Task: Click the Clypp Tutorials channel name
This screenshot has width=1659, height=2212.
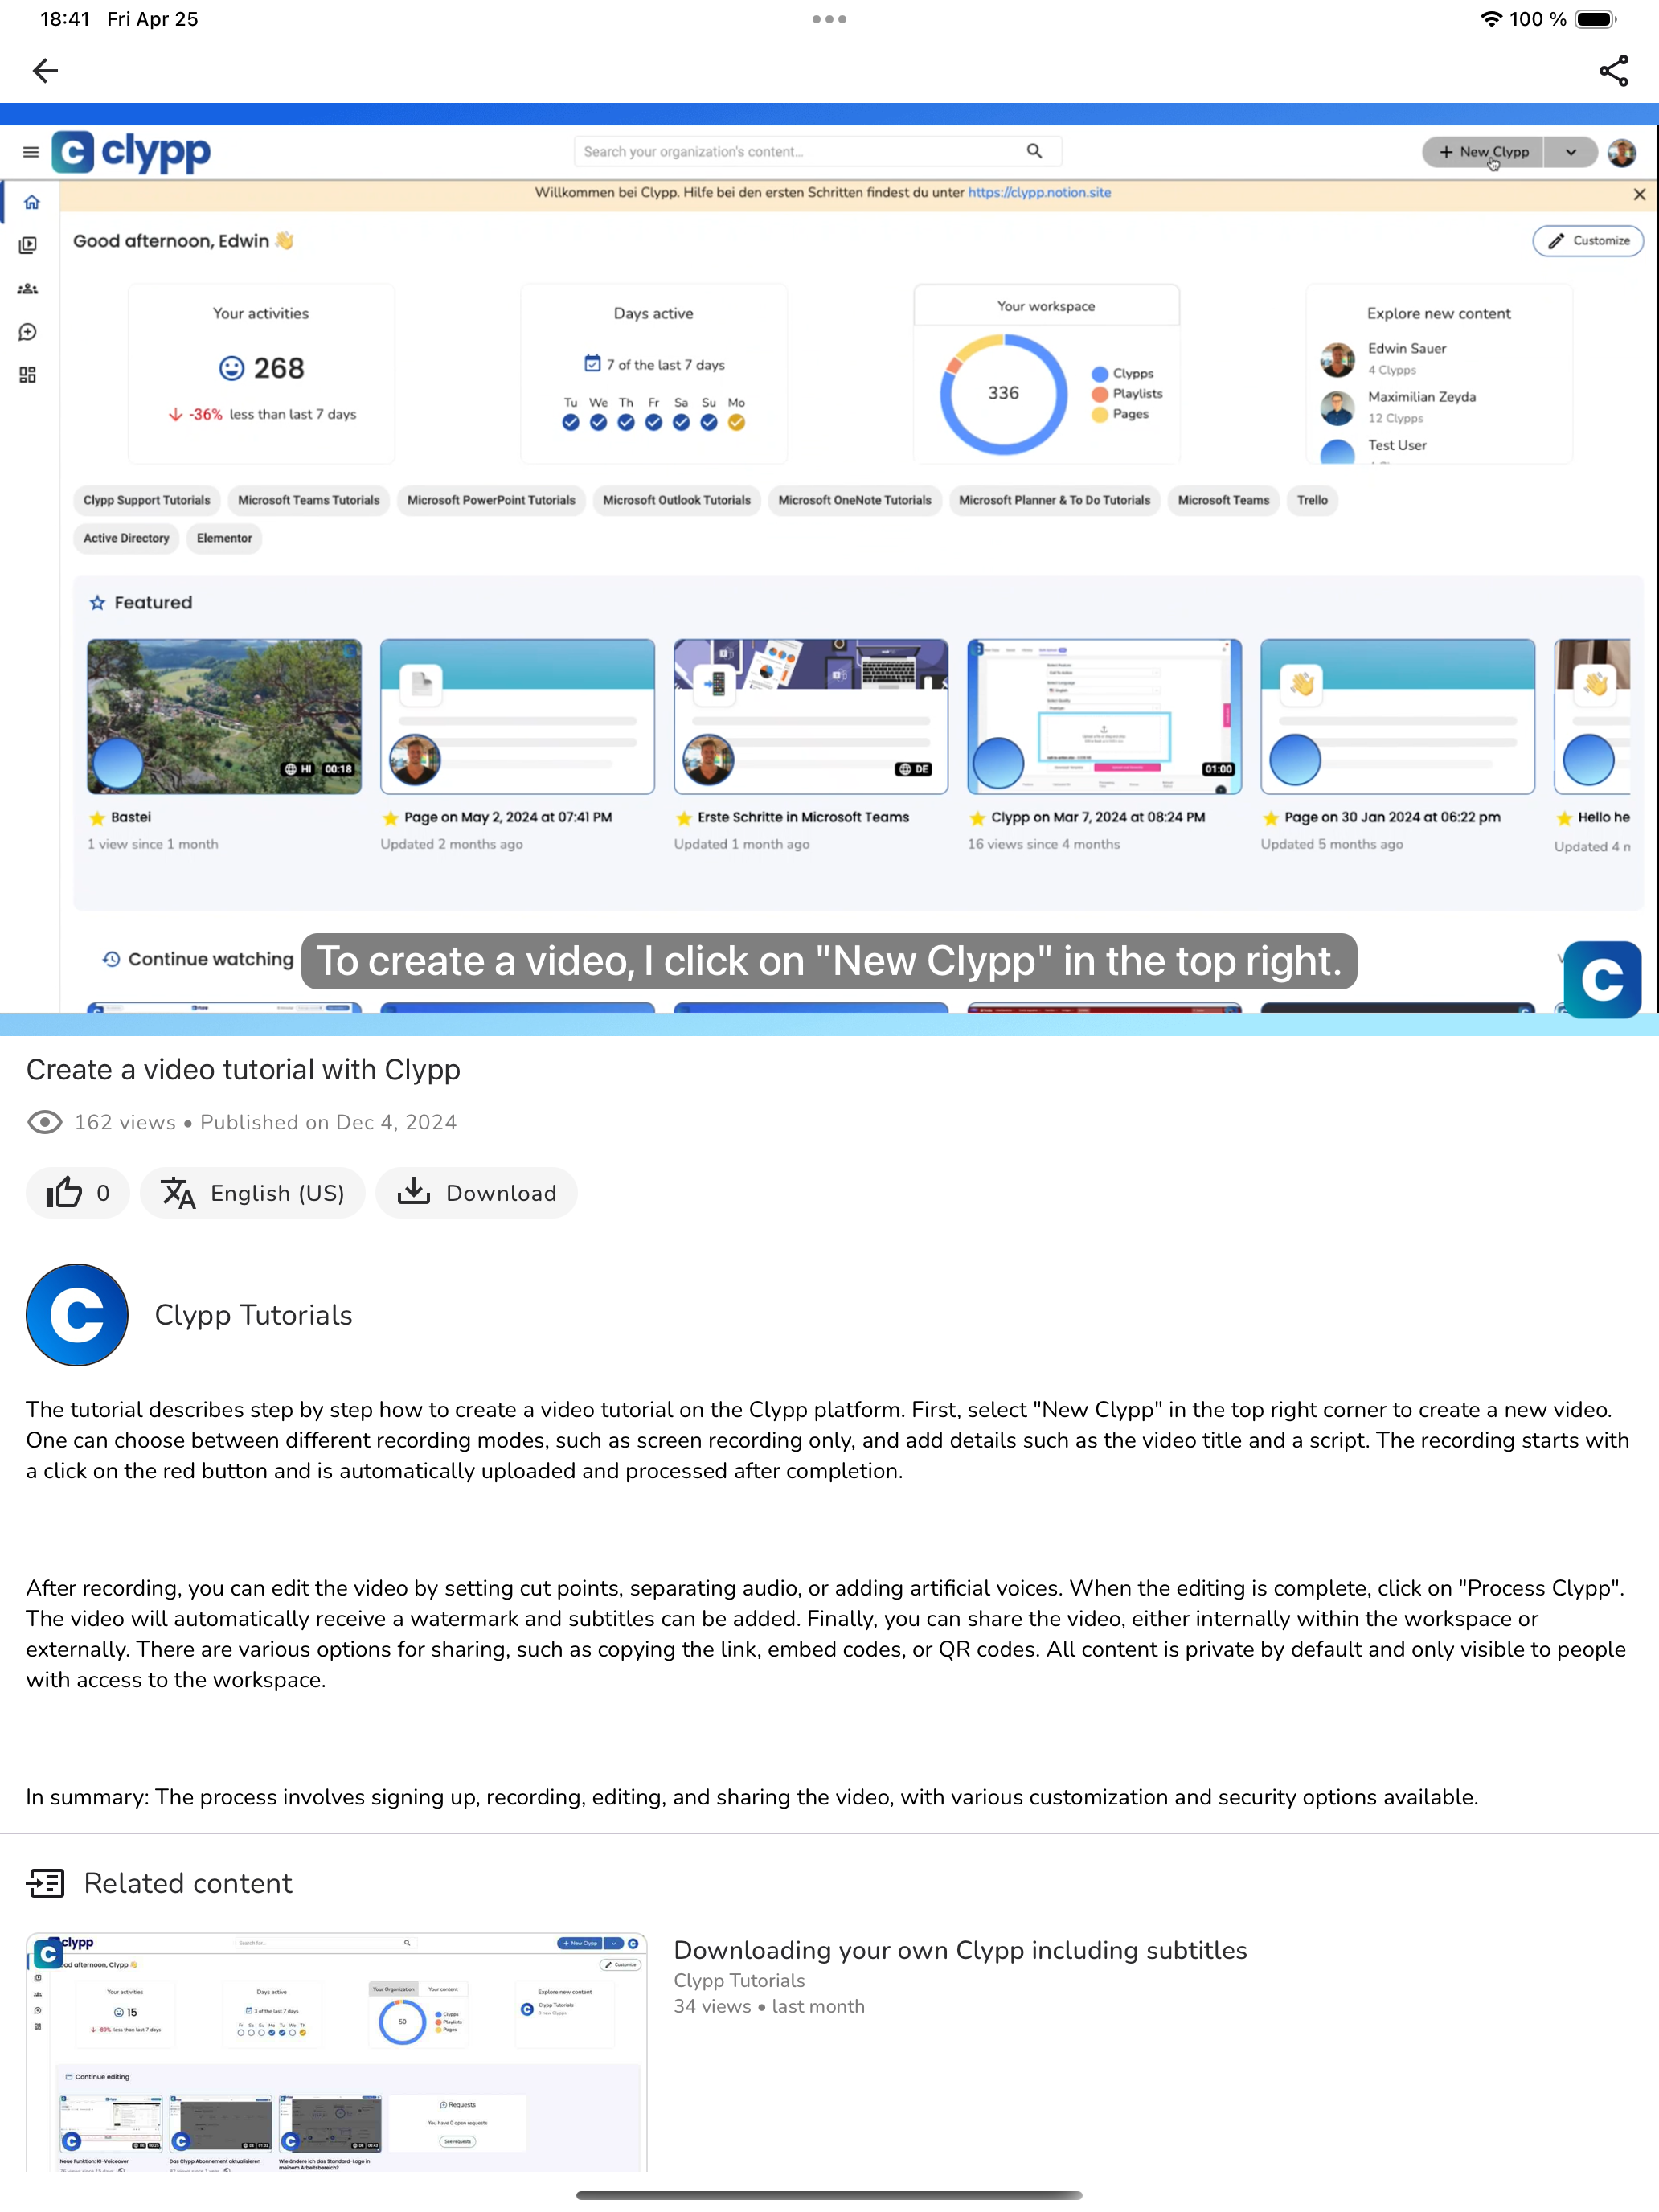Action: (253, 1315)
